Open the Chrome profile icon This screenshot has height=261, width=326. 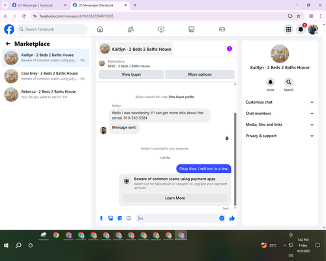311,16
